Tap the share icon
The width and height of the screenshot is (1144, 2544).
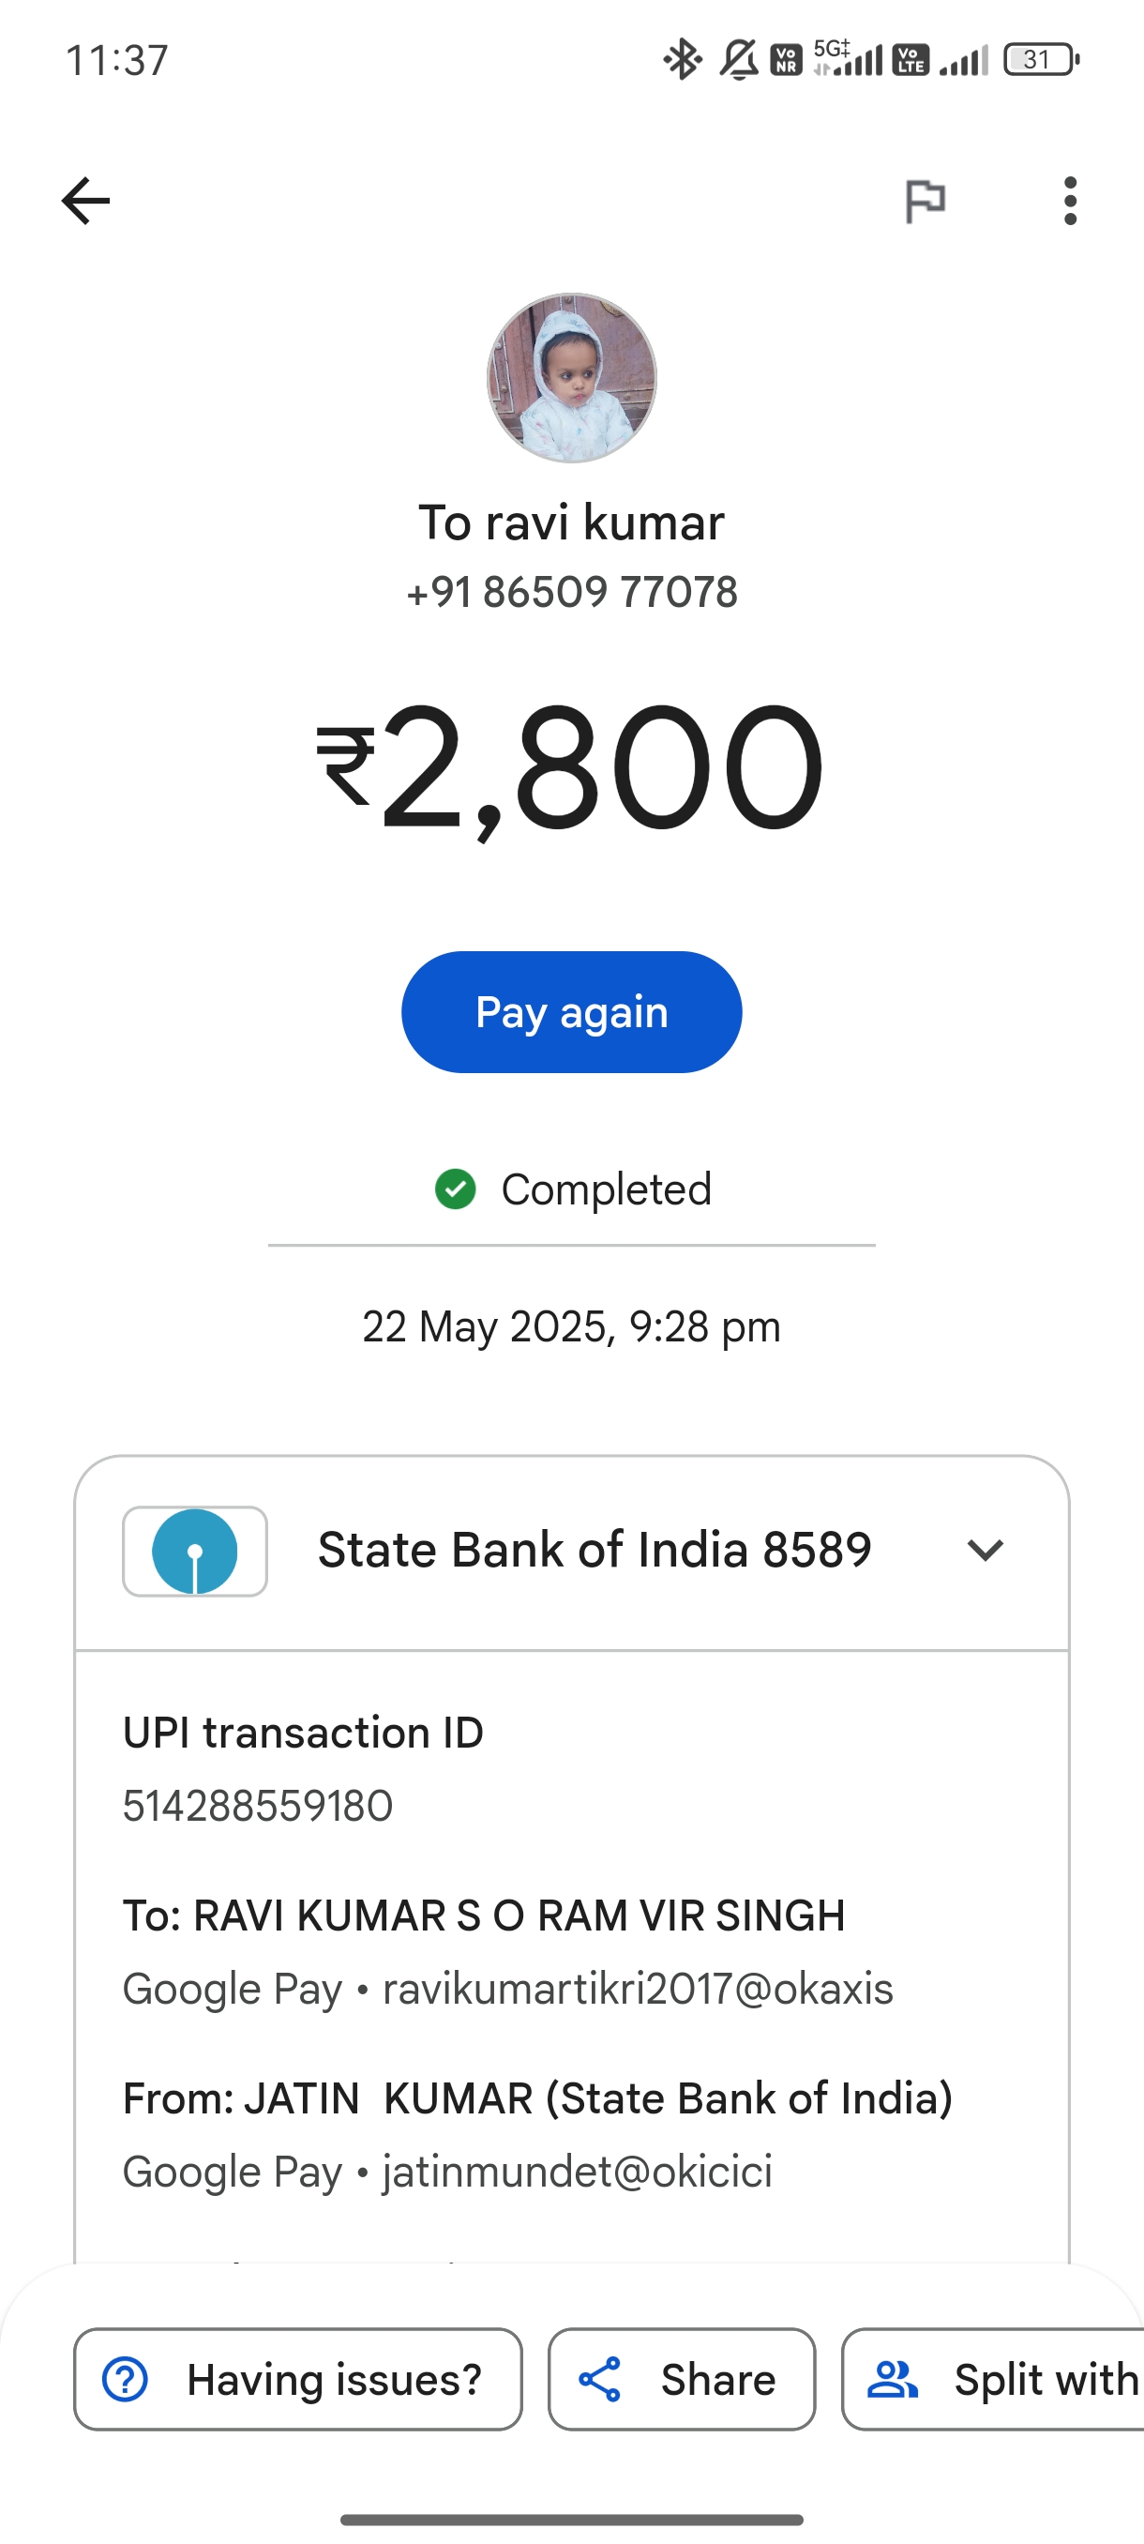(x=600, y=2379)
